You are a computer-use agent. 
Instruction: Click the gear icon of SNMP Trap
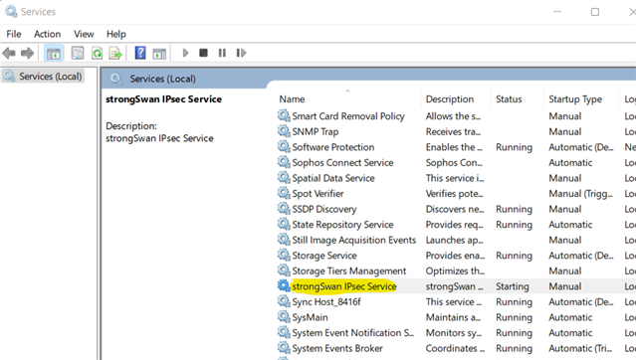[284, 131]
